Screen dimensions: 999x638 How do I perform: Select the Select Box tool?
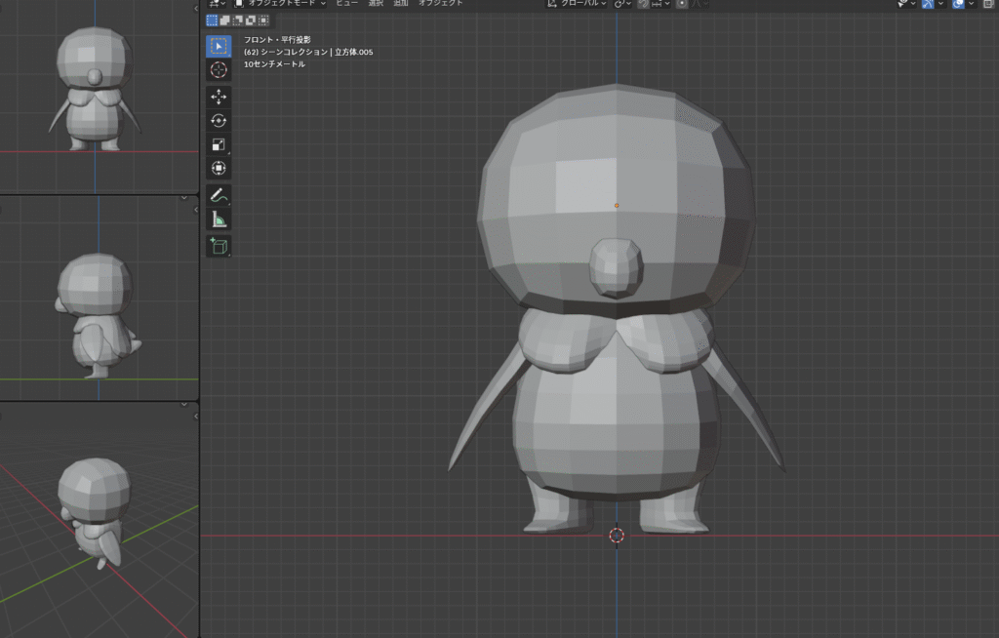click(x=219, y=46)
